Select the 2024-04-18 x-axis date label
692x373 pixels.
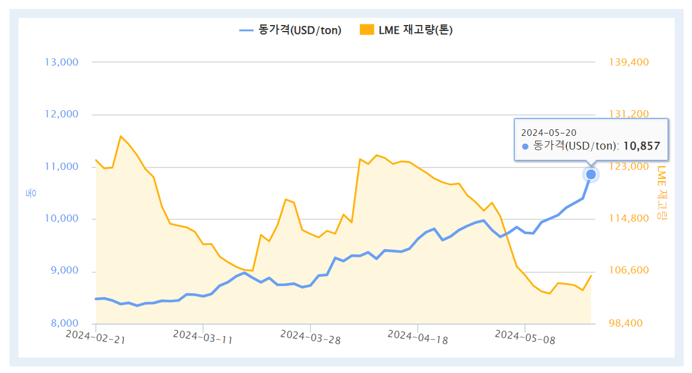pos(417,337)
